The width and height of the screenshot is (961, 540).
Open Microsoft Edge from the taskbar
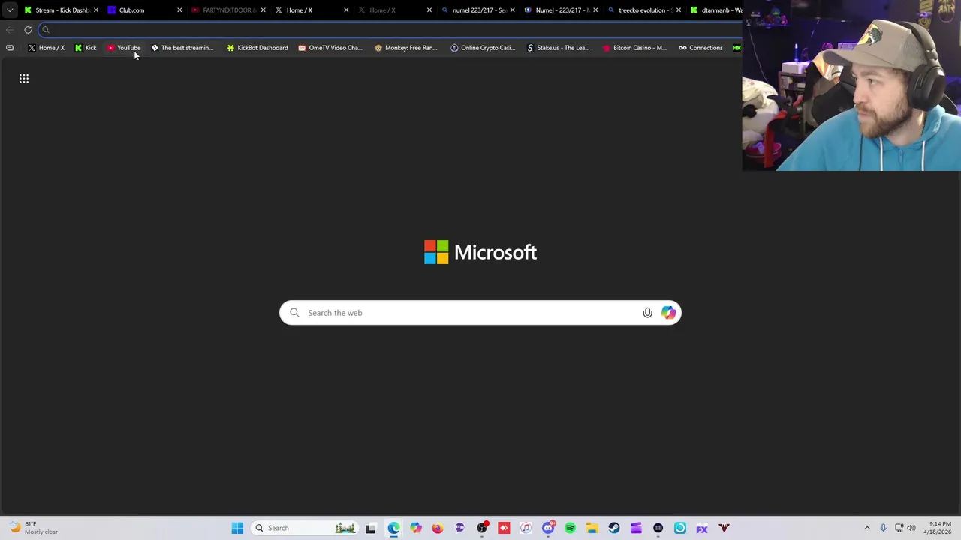point(393,528)
